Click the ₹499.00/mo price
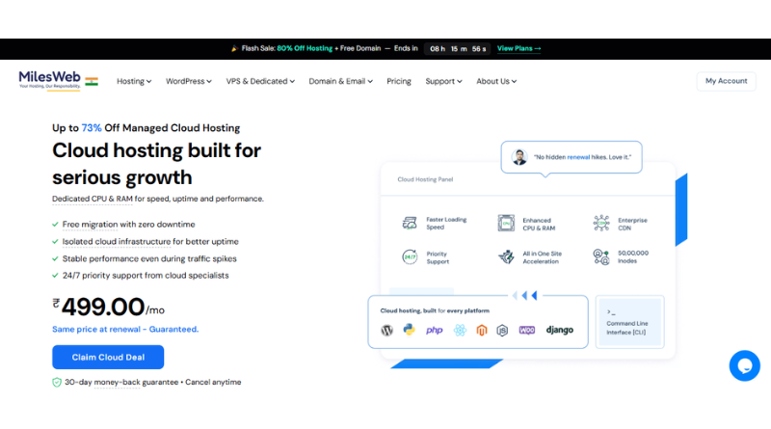This screenshot has width=771, height=429. (x=109, y=307)
